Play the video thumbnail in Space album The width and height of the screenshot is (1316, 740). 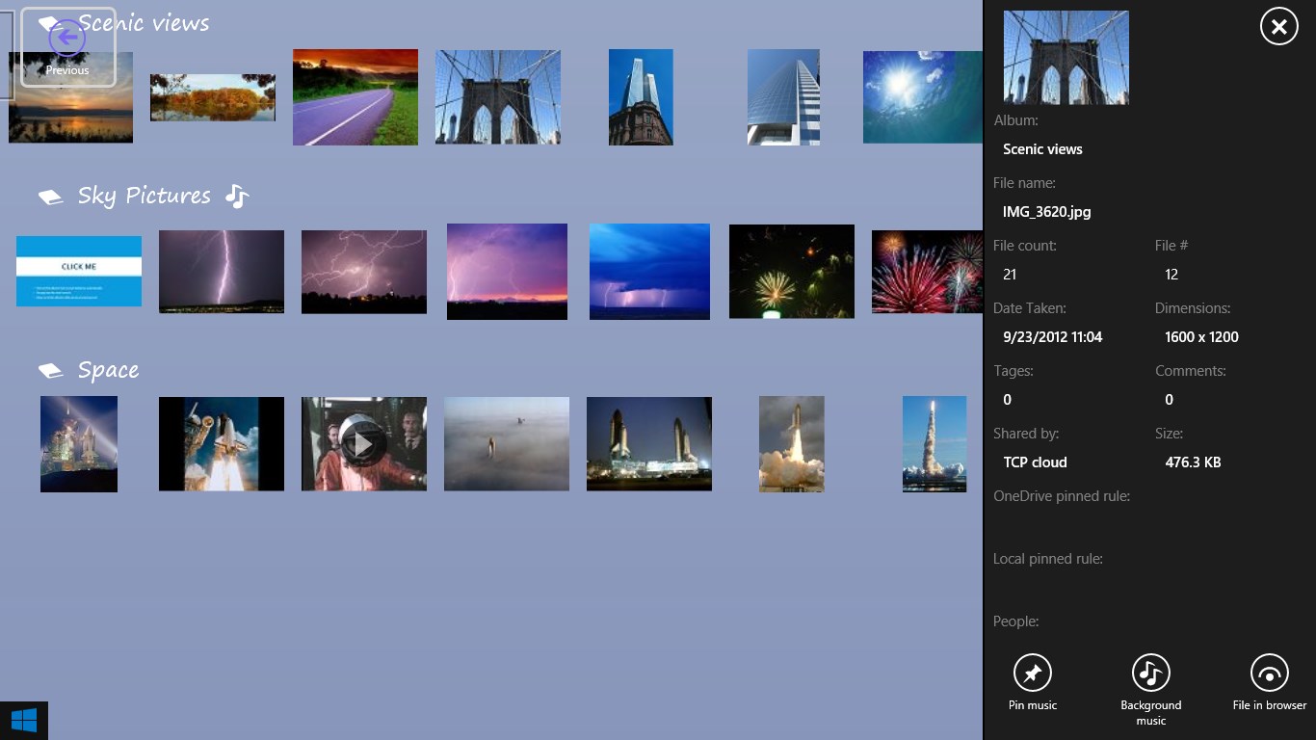[363, 444]
